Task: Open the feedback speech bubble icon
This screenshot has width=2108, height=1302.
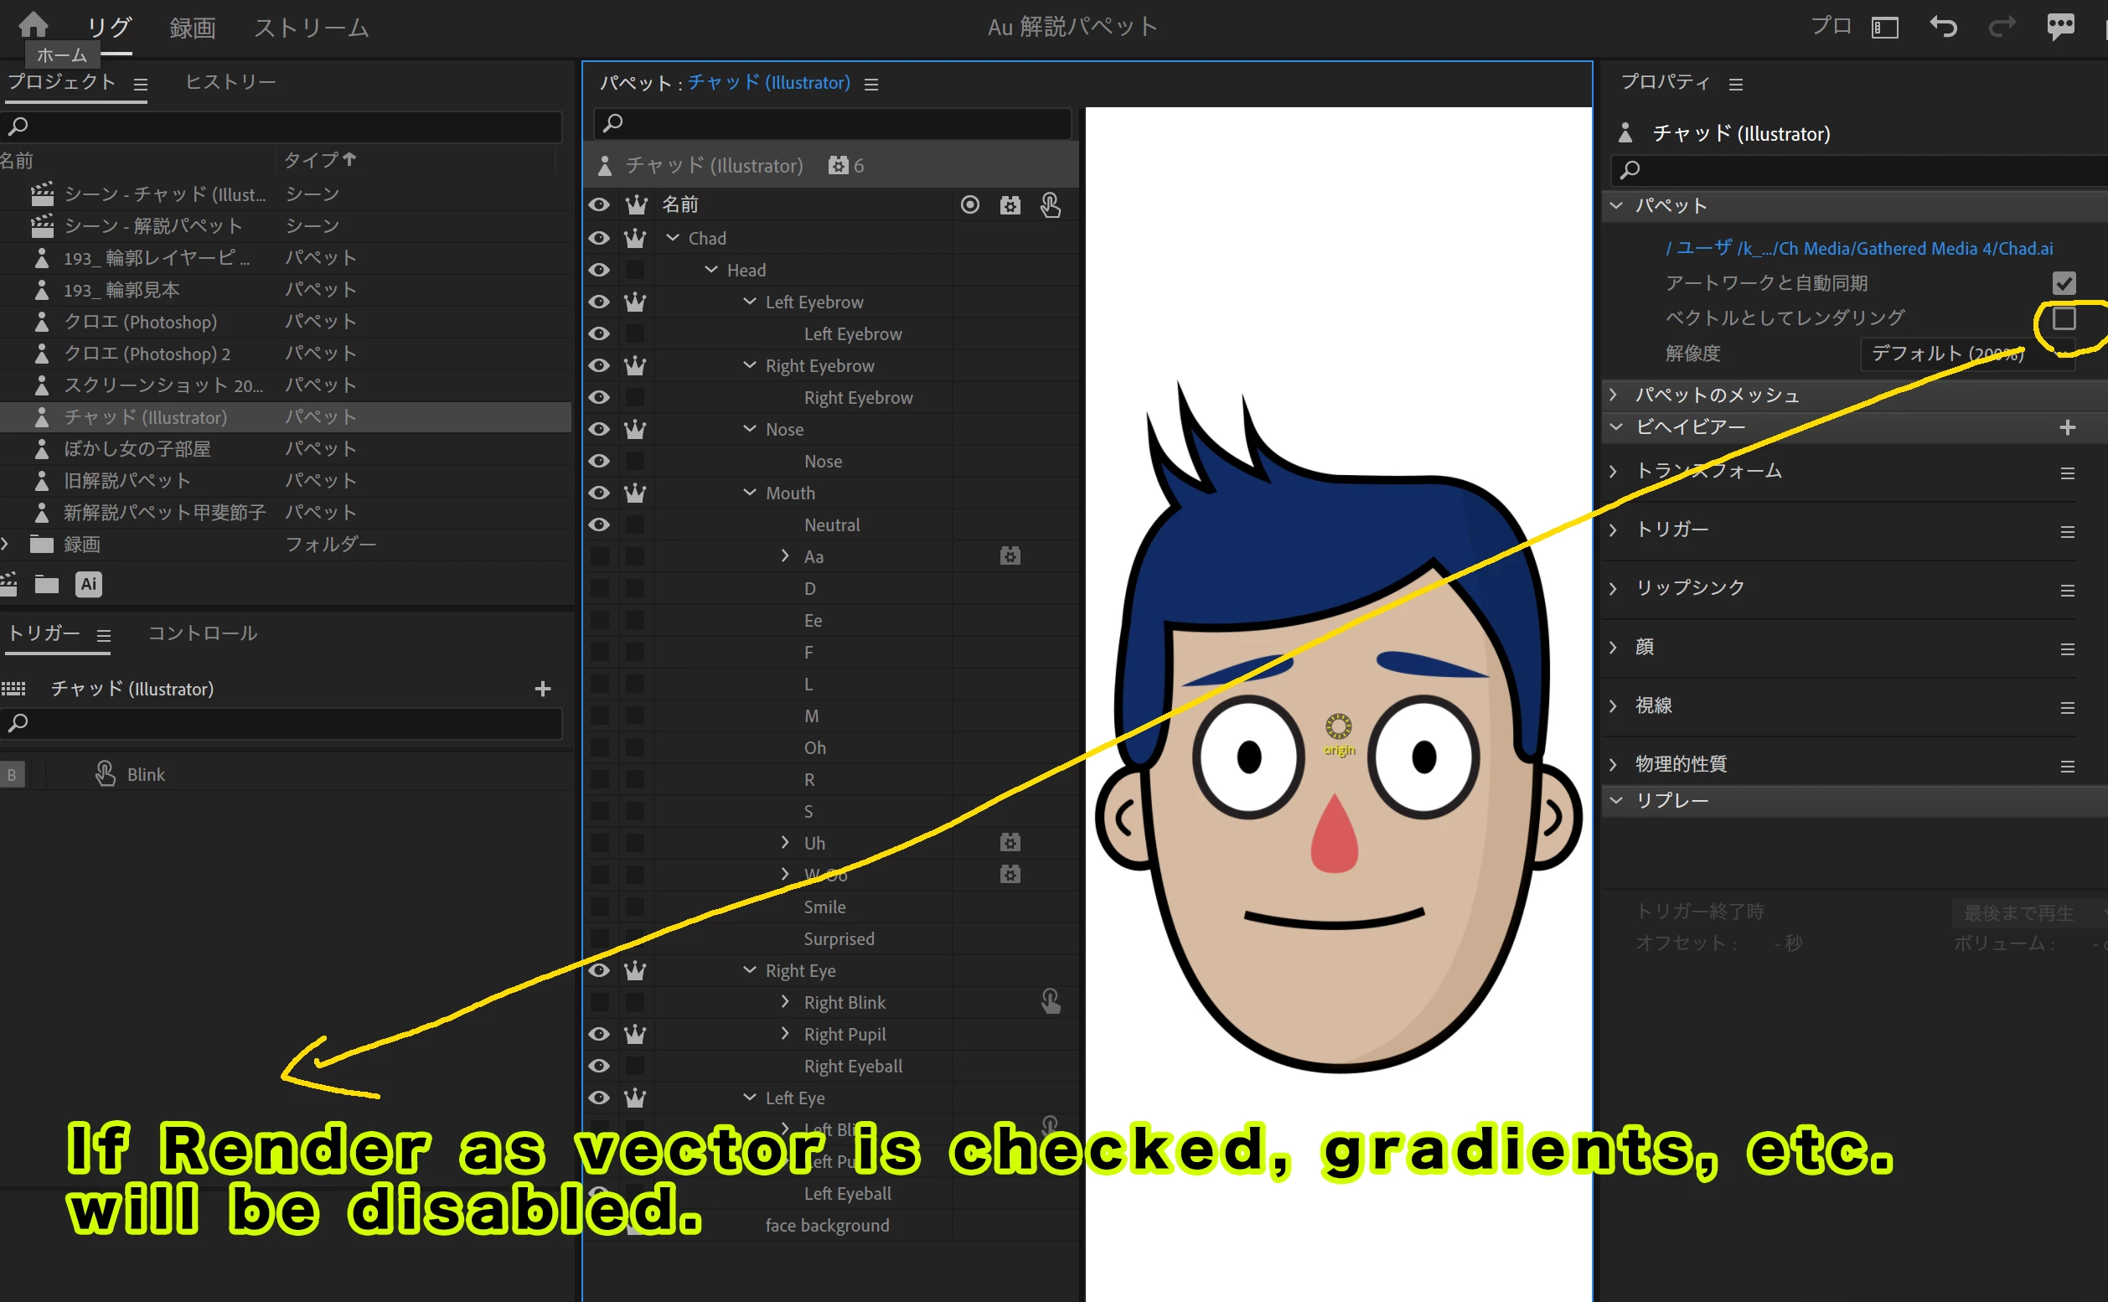Action: click(2059, 27)
